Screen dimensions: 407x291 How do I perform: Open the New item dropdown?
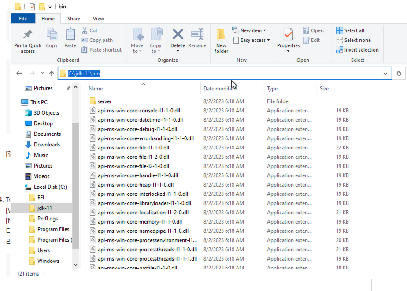249,30
